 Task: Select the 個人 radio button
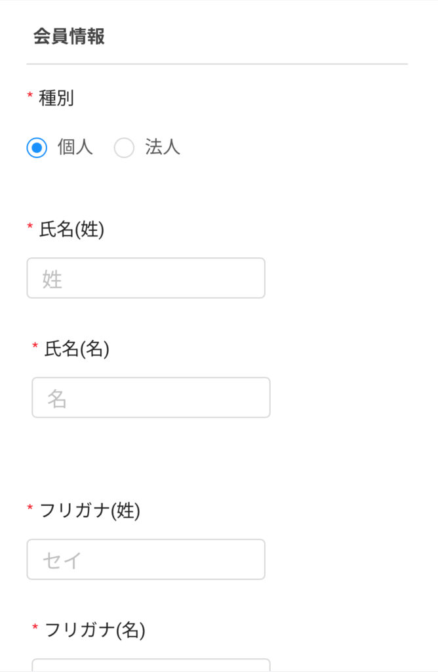(37, 148)
